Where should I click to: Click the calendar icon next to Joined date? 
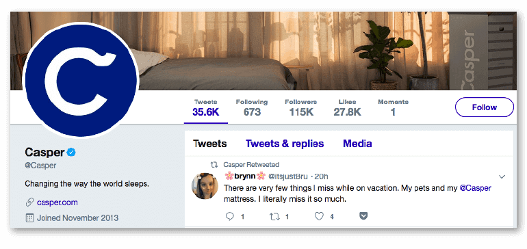click(x=29, y=218)
